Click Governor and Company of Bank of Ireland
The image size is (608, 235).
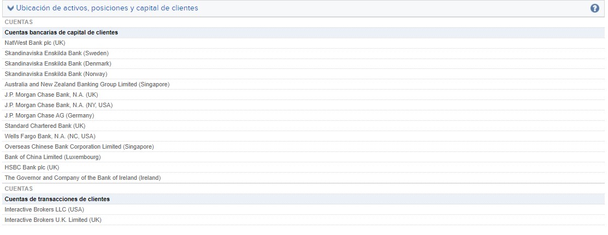click(82, 178)
